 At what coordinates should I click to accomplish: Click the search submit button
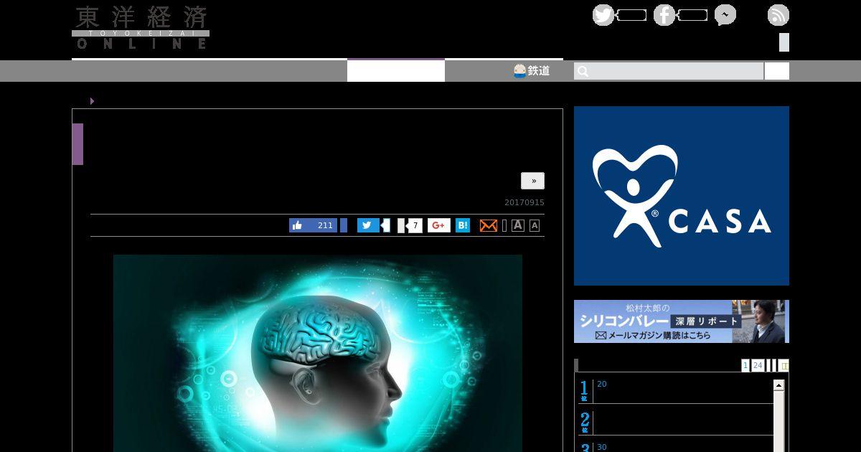[777, 71]
